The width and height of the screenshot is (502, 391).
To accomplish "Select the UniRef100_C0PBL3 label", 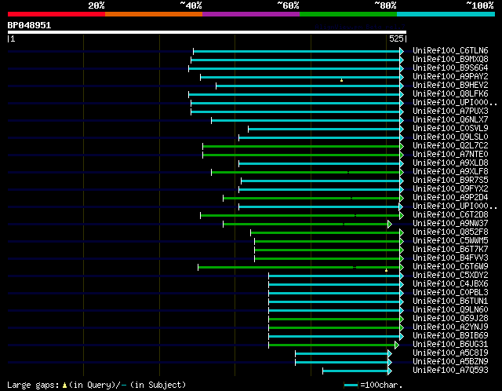I will [450, 293].
